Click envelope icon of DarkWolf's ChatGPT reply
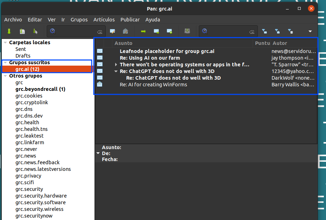The height and width of the screenshot is (220, 326). tap(100, 78)
